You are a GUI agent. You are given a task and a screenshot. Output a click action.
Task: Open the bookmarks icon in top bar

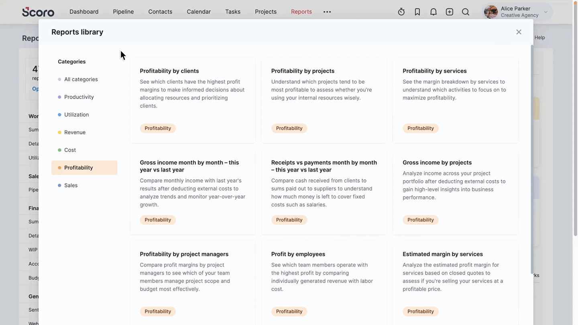[x=417, y=12]
